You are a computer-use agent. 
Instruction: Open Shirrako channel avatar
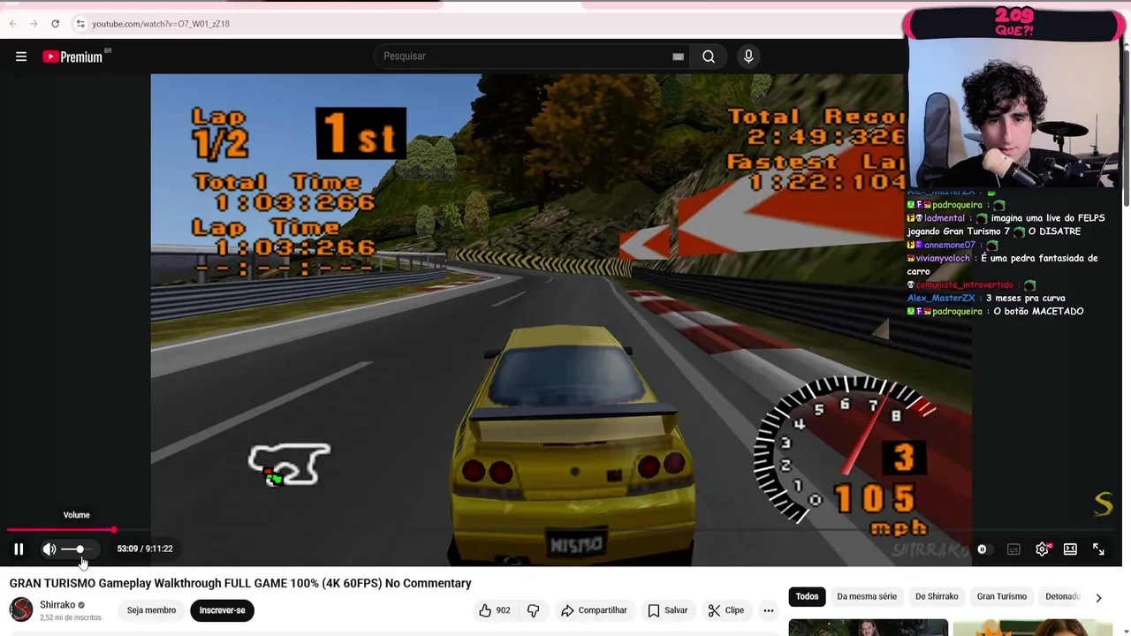click(x=21, y=609)
